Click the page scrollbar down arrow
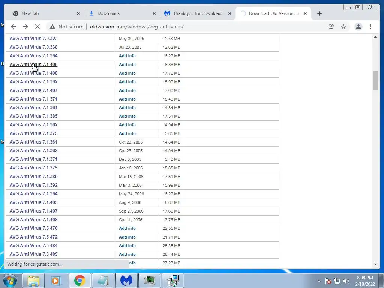384x288 pixels. 375,264
